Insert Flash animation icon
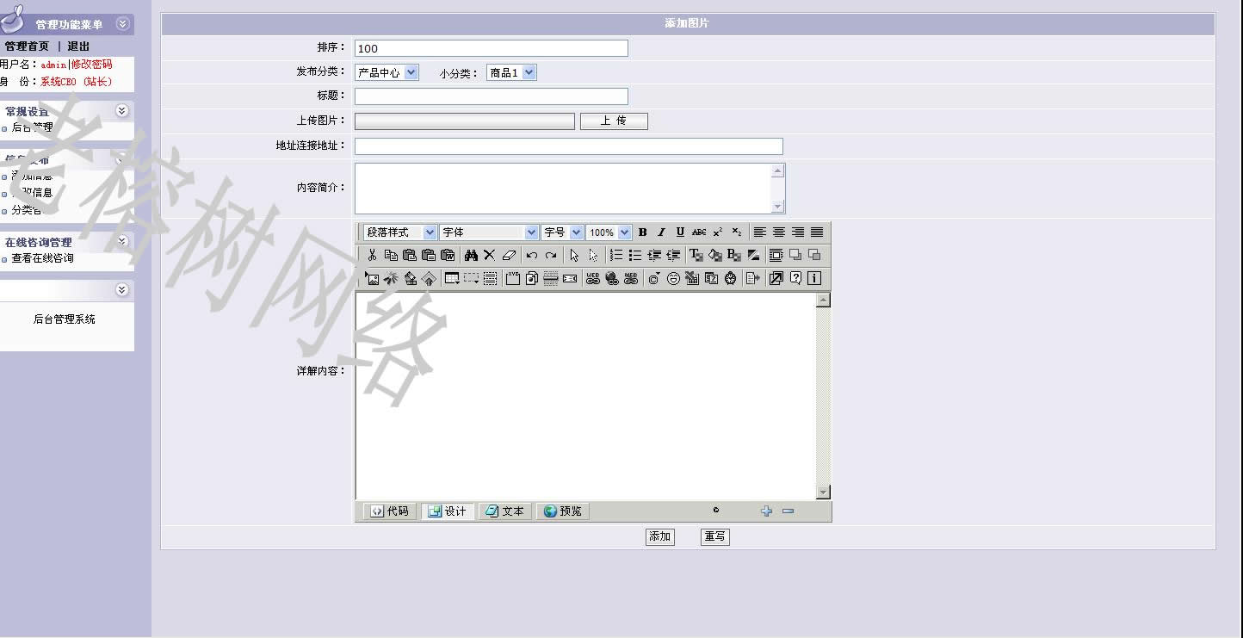Image resolution: width=1243 pixels, height=638 pixels. [x=391, y=278]
